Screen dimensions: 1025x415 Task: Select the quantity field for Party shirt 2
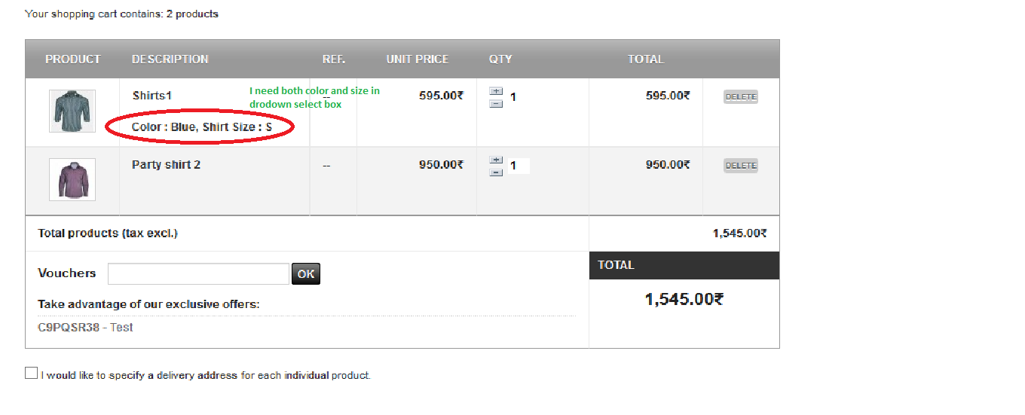[x=518, y=166]
